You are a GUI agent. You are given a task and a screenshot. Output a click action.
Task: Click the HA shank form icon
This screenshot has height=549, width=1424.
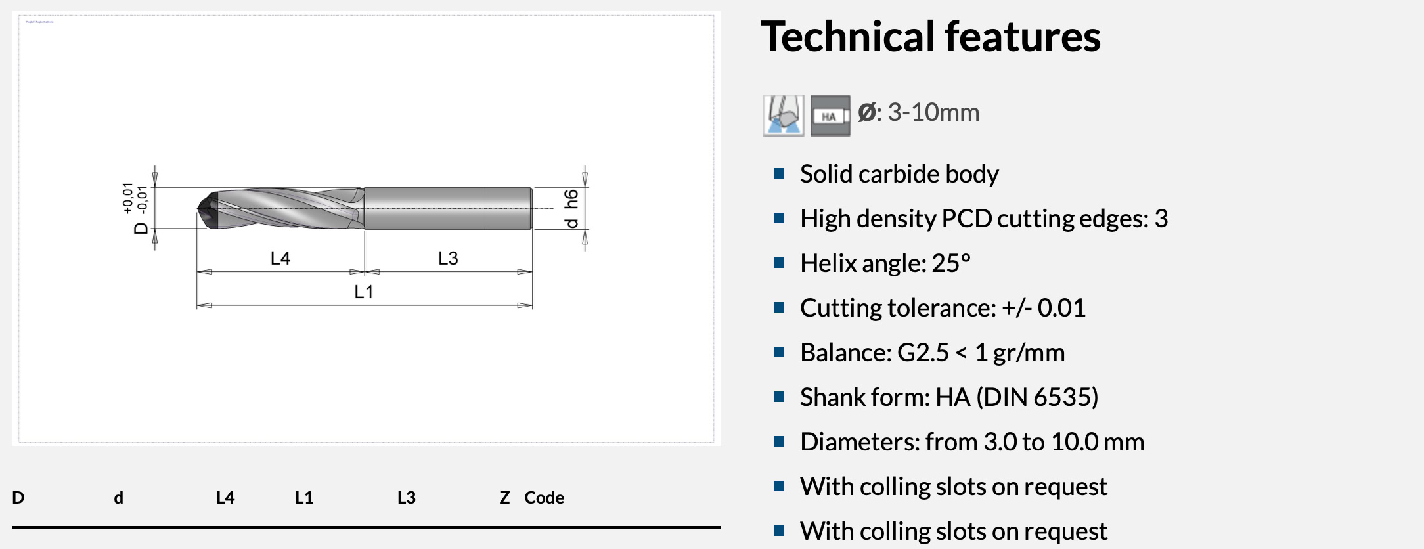(830, 116)
